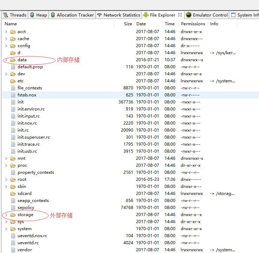This screenshot has height=253, width=259.
Task: Sort by the Date column header
Action: (x=148, y=24)
